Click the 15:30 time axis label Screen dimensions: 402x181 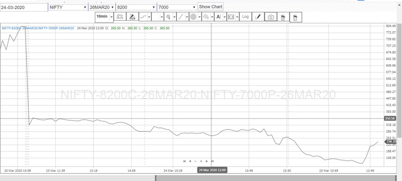tap(287, 170)
